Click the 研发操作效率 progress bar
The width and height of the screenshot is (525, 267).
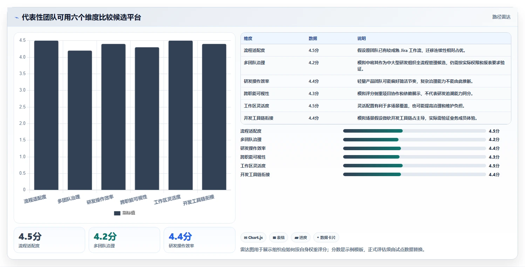point(415,148)
